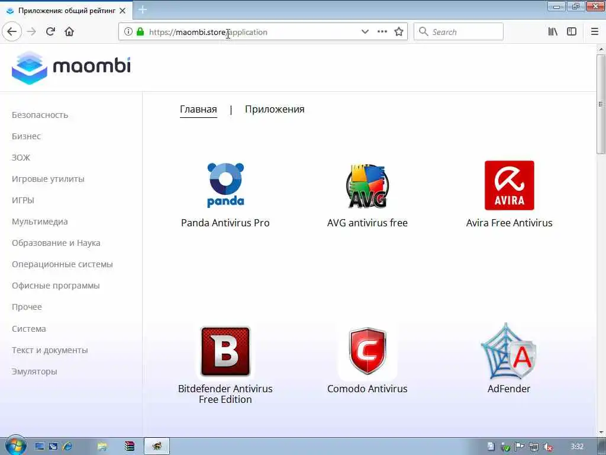Open the "Приложения" navigation tab
Image resolution: width=606 pixels, height=455 pixels.
point(275,110)
